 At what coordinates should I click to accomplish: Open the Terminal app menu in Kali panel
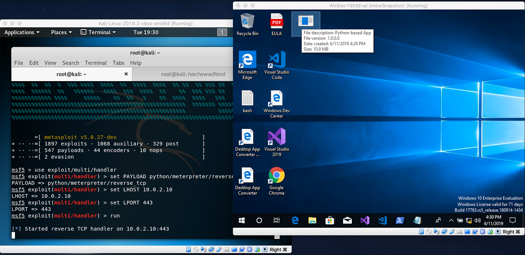(x=99, y=33)
